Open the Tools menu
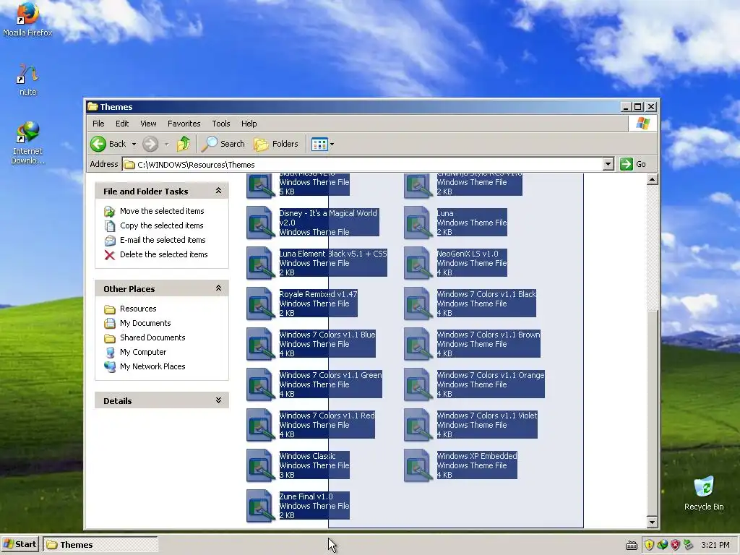The image size is (740, 555). 221,124
